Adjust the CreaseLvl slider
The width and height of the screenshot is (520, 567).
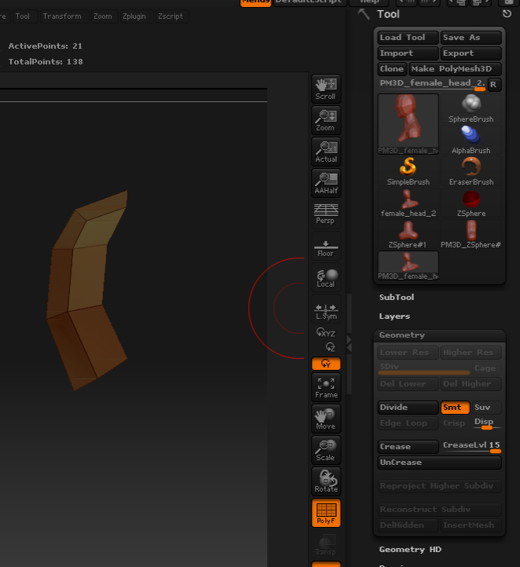click(471, 447)
